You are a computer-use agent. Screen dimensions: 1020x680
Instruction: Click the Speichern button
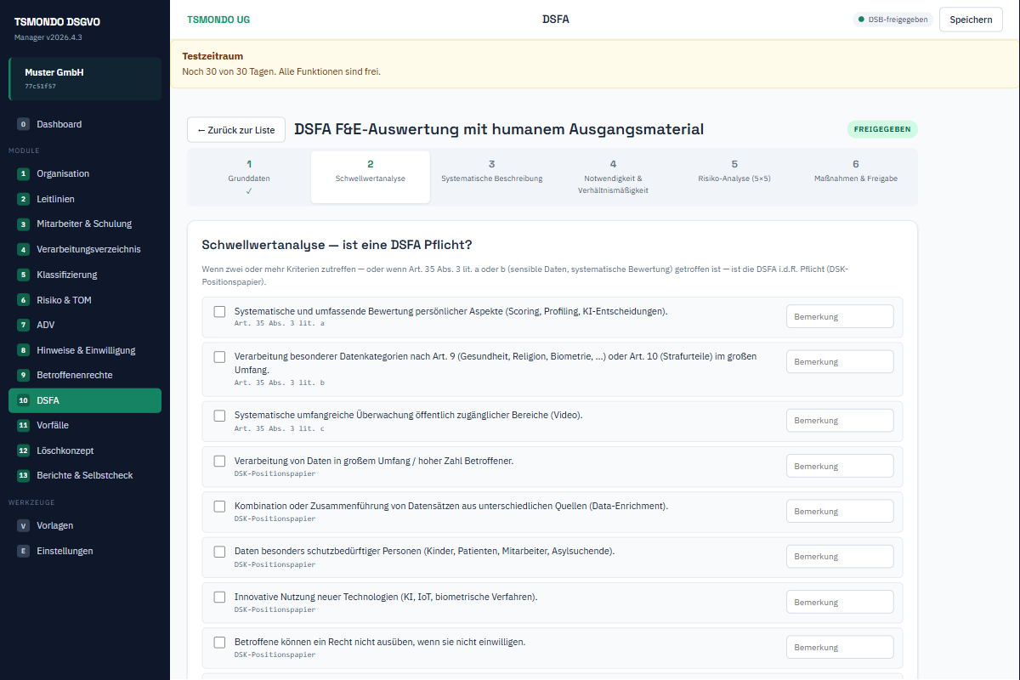971,20
